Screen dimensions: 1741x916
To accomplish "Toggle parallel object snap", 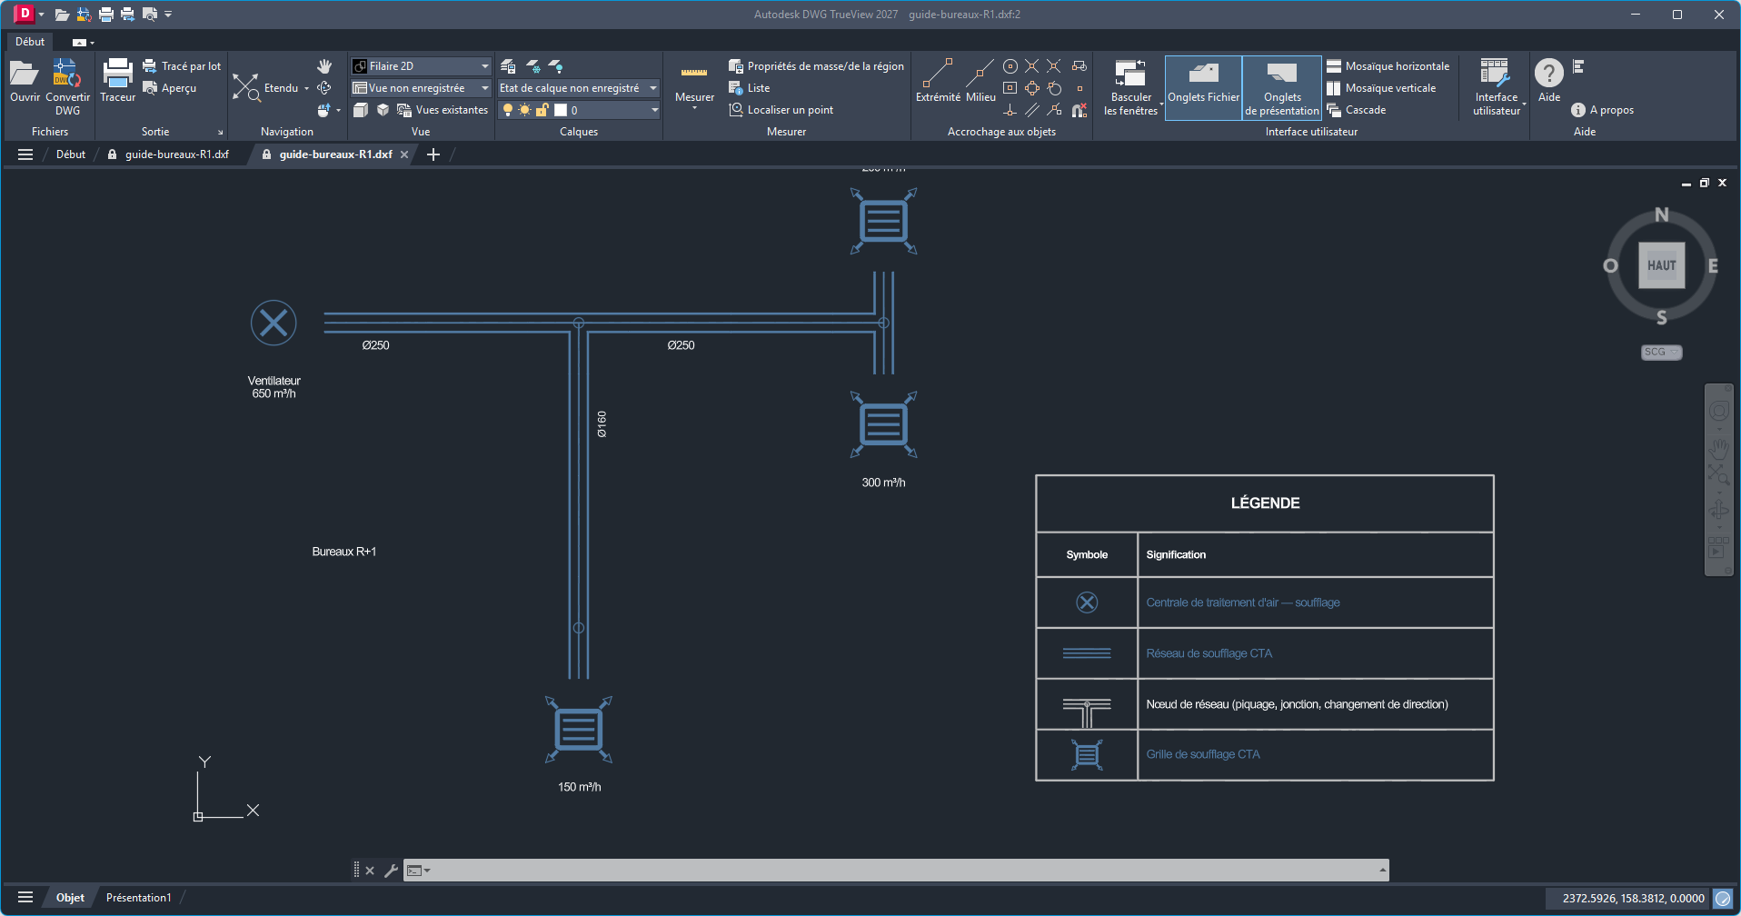I will (1032, 110).
